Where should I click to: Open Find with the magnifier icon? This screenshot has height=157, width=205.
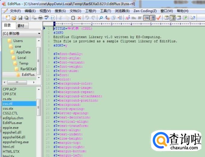click(101, 18)
